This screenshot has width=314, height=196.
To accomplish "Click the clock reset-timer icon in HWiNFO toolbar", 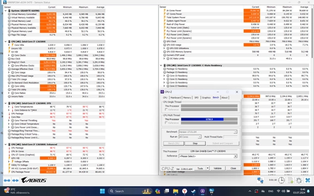I will 281,180.
